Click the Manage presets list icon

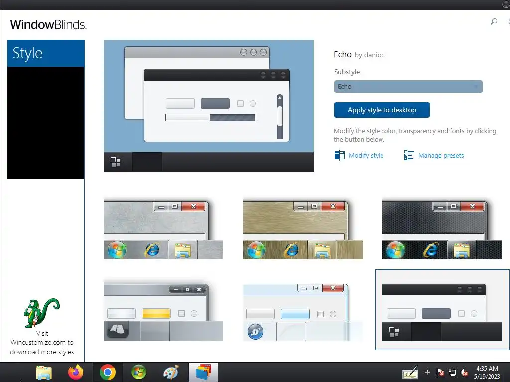click(x=409, y=155)
